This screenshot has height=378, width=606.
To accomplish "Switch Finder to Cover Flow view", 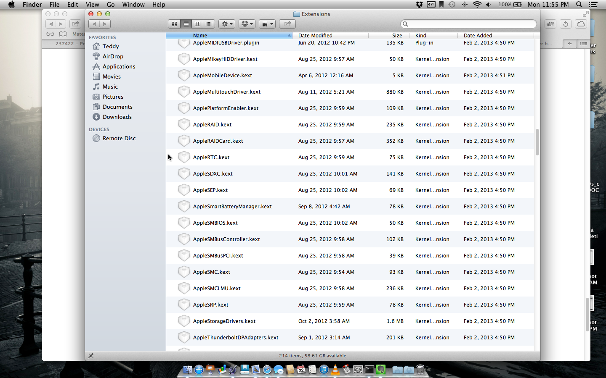I will [x=209, y=24].
